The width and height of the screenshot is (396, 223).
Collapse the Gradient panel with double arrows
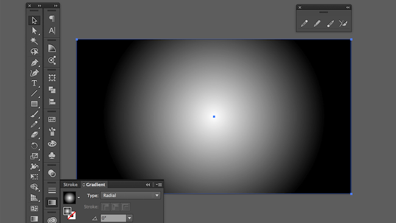click(148, 185)
